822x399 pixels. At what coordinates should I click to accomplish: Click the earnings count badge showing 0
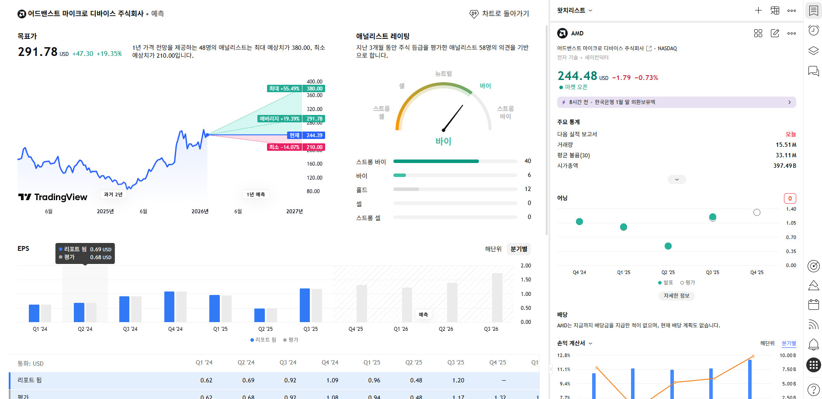pyautogui.click(x=790, y=198)
